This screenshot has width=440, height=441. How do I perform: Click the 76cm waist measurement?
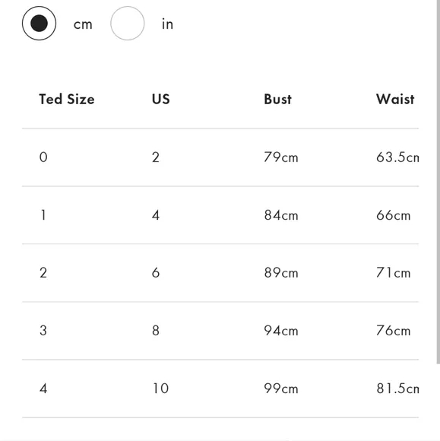pos(394,331)
